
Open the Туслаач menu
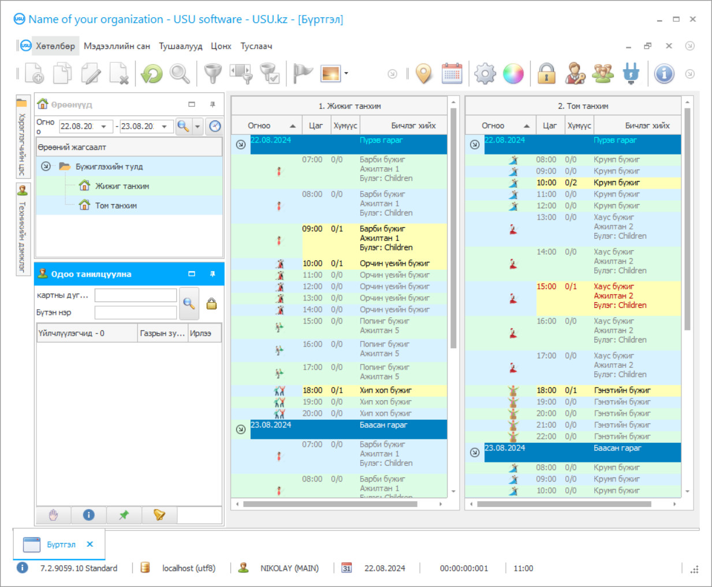coord(256,46)
